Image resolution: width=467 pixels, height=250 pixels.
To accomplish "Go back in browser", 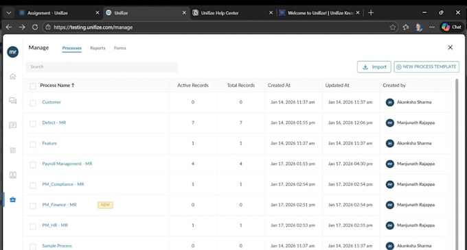I will (x=9, y=27).
